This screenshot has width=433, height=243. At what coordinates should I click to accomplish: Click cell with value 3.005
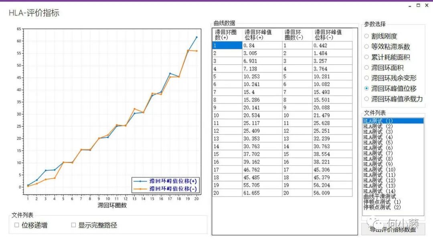(262, 53)
